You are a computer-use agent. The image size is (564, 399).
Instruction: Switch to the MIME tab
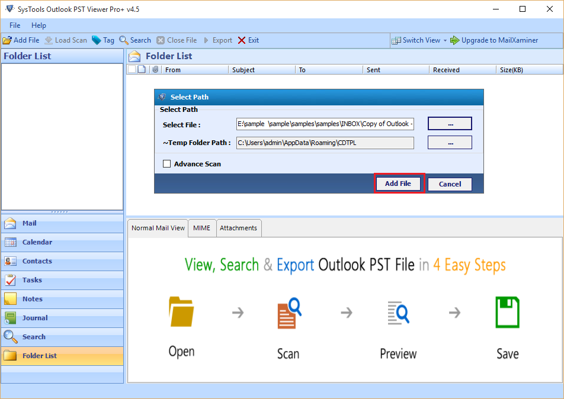202,228
